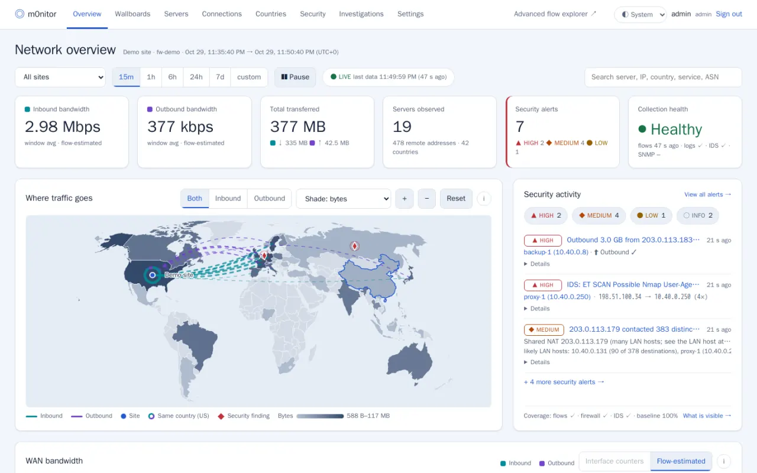Viewport: 757px width, 473px height.
Task: Open the All sites dropdown
Action: tap(60, 77)
